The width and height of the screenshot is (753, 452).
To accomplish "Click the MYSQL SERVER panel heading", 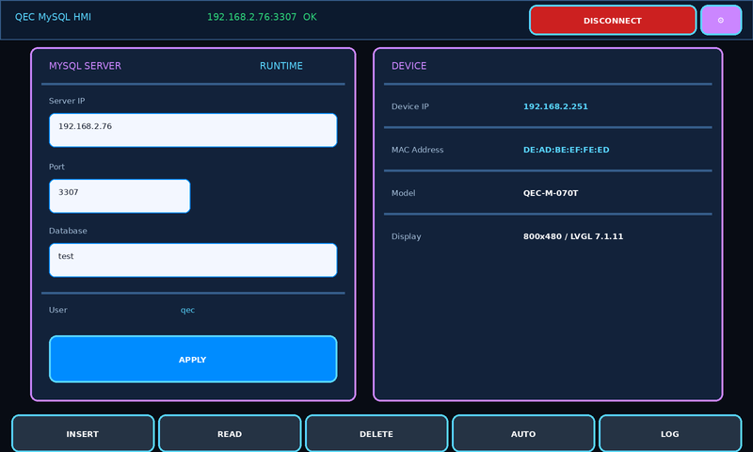I will [x=85, y=66].
